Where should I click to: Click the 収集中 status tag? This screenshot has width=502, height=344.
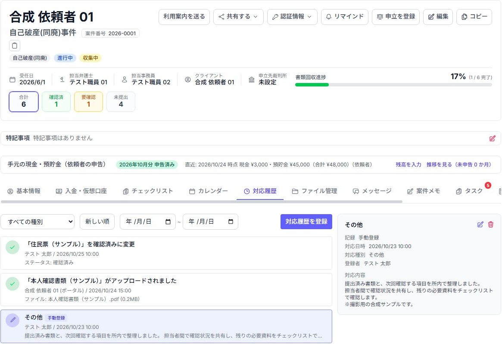90,58
